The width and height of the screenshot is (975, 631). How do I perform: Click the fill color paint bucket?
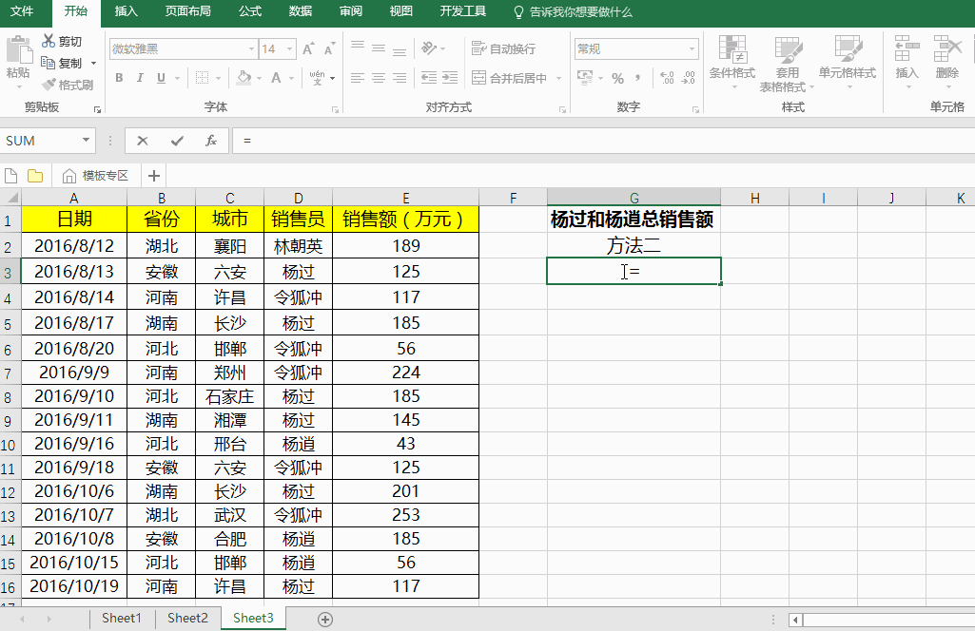click(244, 78)
